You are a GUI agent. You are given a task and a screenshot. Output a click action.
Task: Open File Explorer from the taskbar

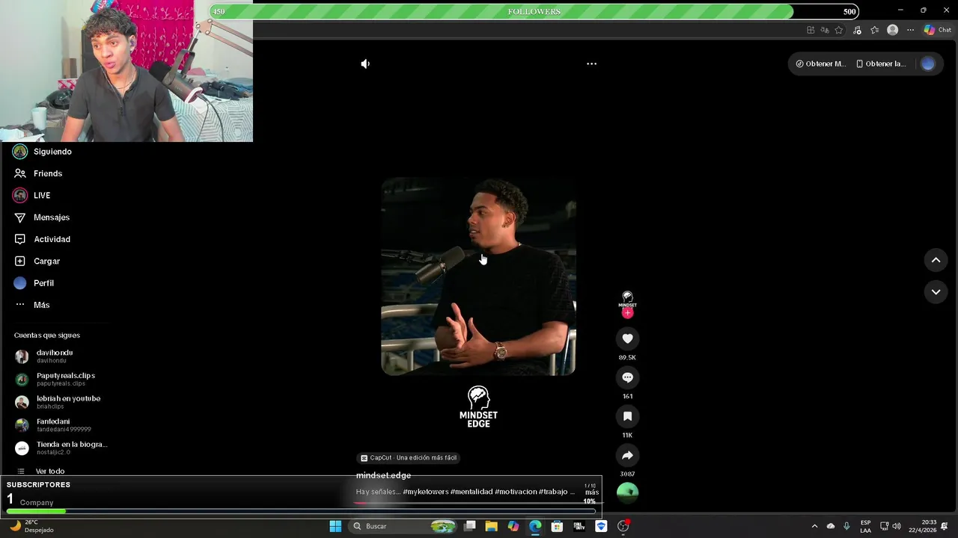[x=491, y=526]
